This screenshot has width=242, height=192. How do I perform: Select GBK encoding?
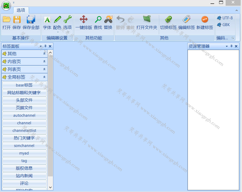tap(223, 25)
